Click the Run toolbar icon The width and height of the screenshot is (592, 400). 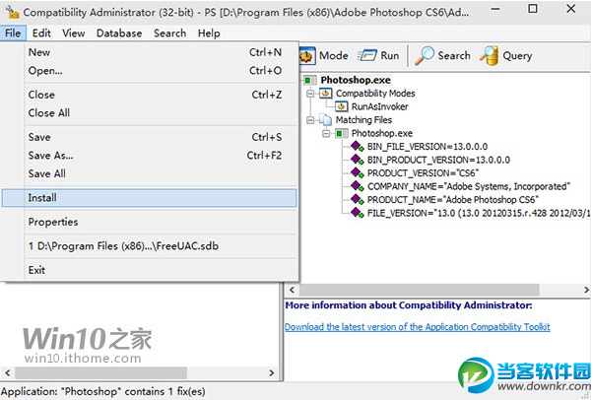point(367,56)
